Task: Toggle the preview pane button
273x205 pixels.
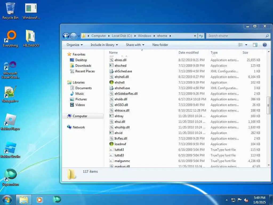Action: [x=255, y=45]
